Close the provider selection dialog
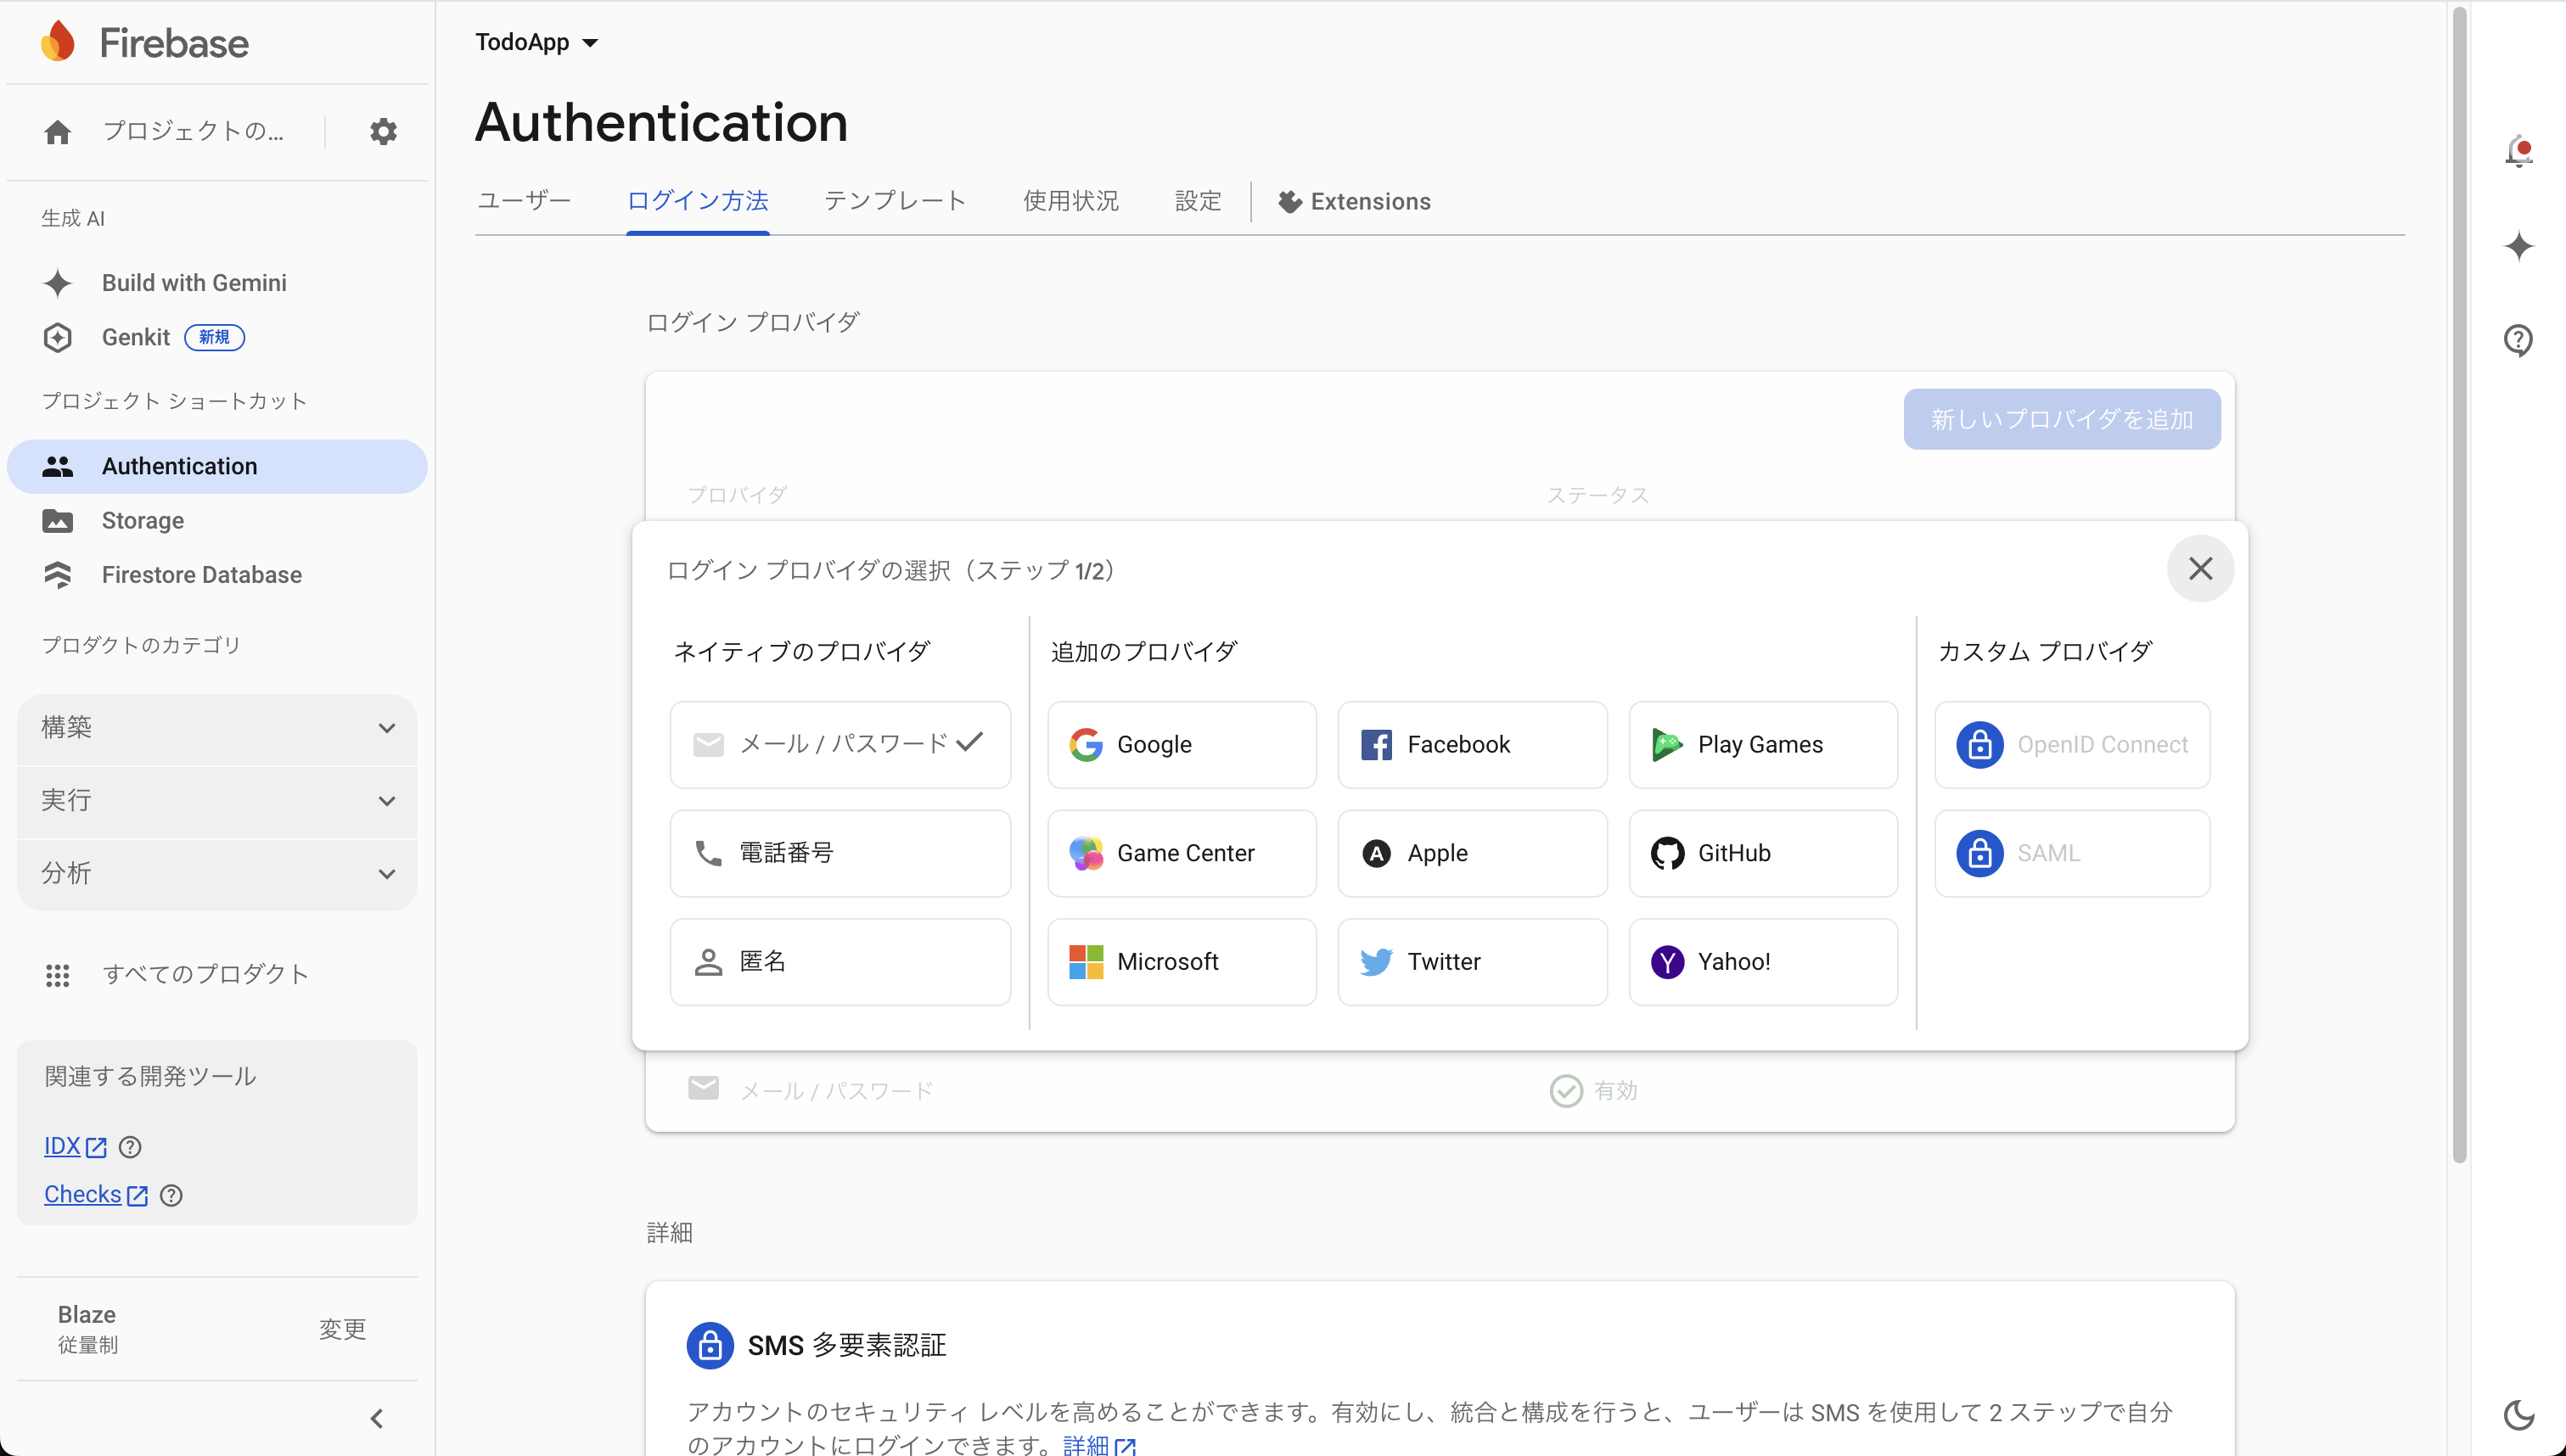Viewport: 2566px width, 1456px height. pyautogui.click(x=2200, y=569)
